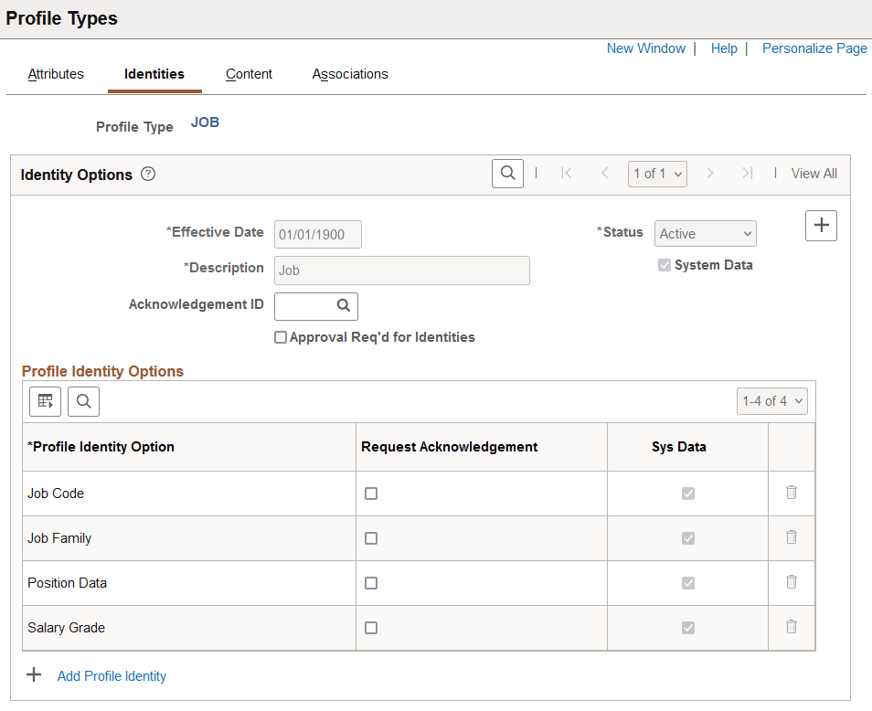Click the Profile Identity Options find icon
The height and width of the screenshot is (711, 872).
[x=83, y=400]
